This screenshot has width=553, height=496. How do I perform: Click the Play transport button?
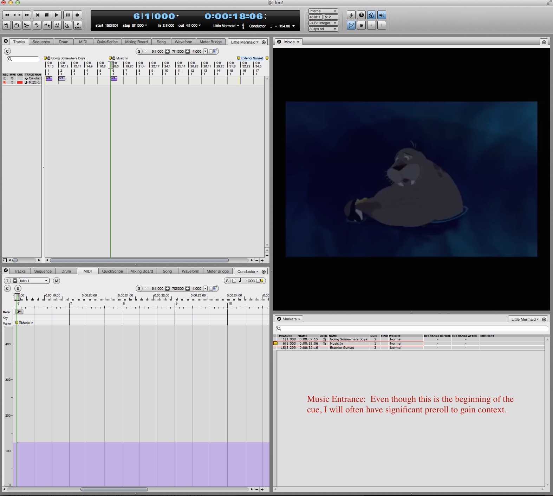pos(57,15)
